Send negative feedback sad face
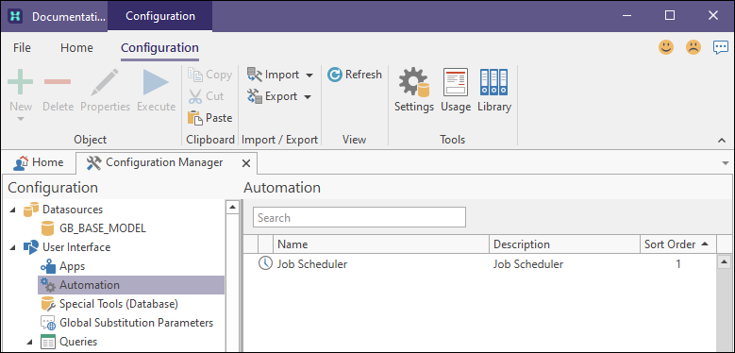Screen dimensions: 735x353 [x=693, y=47]
